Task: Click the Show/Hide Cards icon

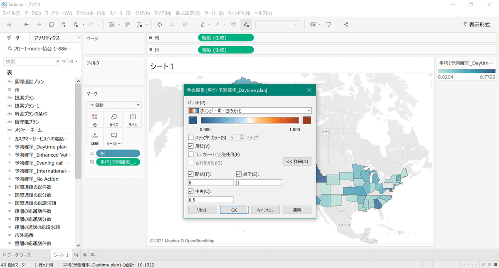Action: (313, 25)
